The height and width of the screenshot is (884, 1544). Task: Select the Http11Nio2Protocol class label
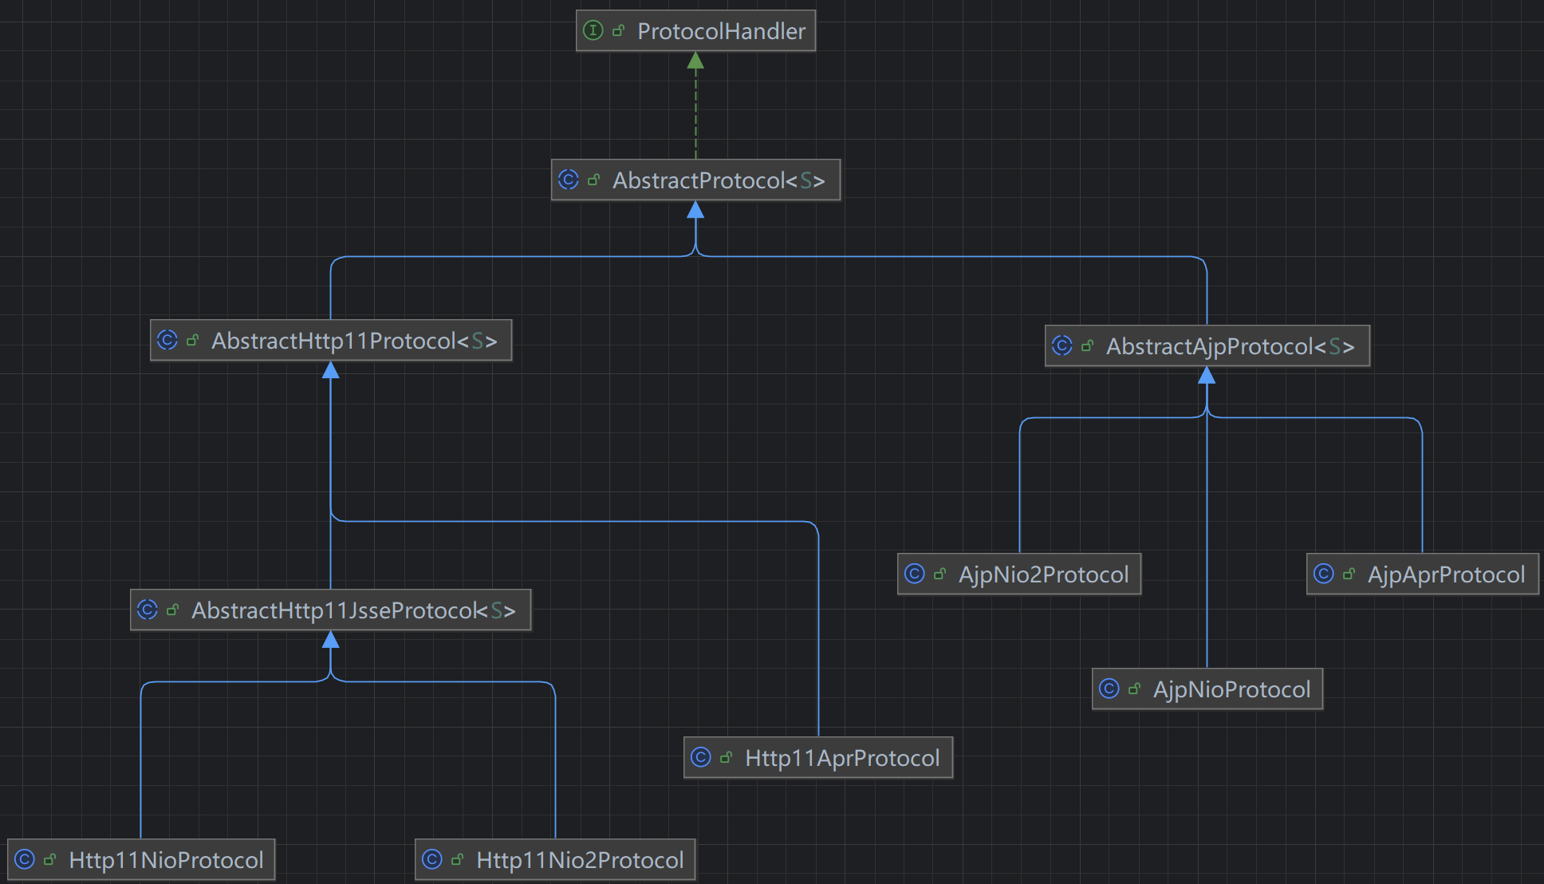click(580, 860)
